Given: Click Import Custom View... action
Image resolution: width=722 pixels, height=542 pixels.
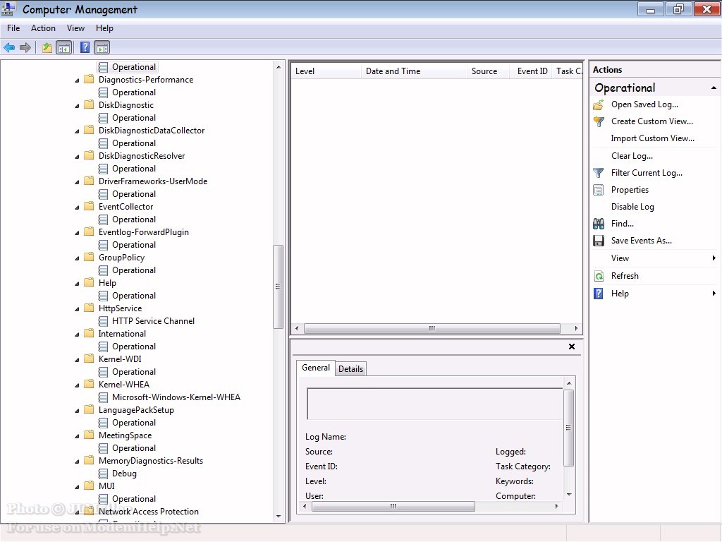Looking at the screenshot, I should pos(652,138).
